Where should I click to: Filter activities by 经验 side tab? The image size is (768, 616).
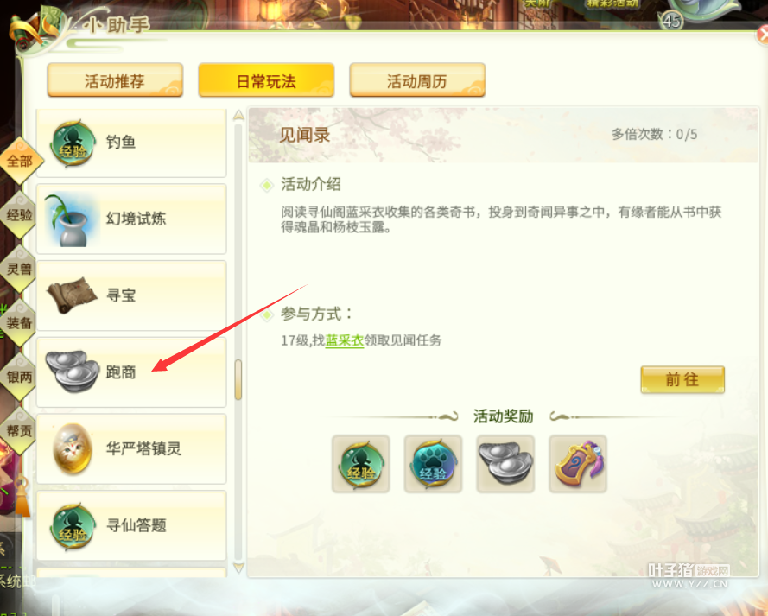coord(20,215)
